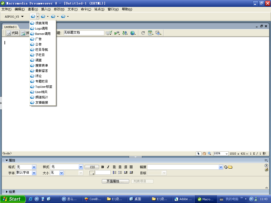Refresh design view icon
The width and height of the screenshot is (271, 203).
coord(143,33)
